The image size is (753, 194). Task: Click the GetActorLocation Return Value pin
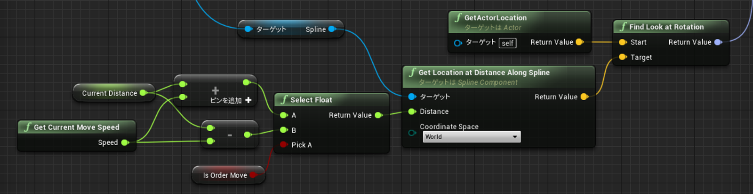click(x=580, y=42)
